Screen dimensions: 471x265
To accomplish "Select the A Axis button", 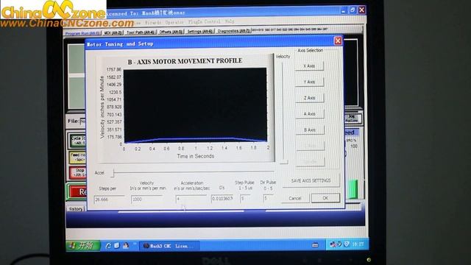I will coord(309,114).
